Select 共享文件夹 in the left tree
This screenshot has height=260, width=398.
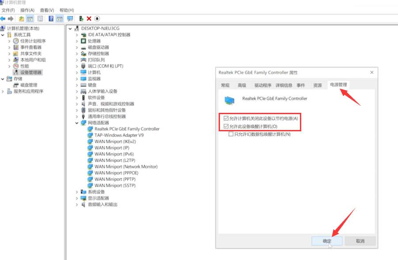click(31, 53)
